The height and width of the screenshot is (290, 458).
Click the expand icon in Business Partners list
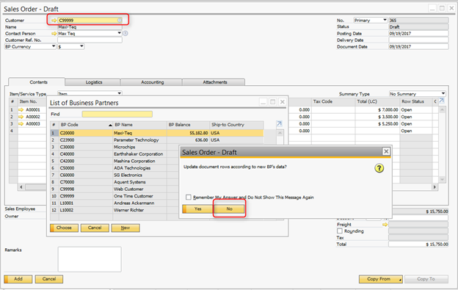tap(279, 124)
